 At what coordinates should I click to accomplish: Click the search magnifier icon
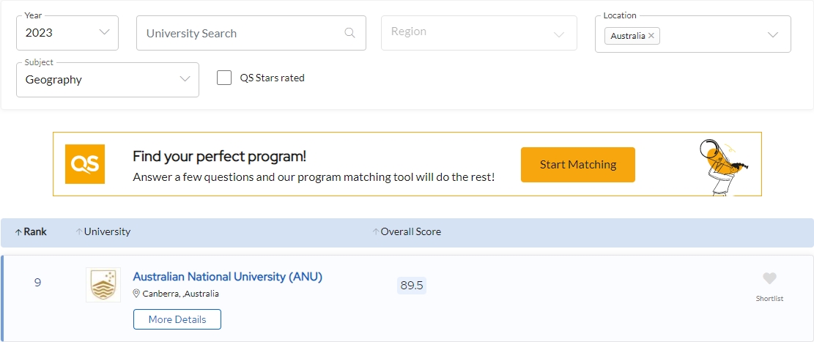[349, 33]
